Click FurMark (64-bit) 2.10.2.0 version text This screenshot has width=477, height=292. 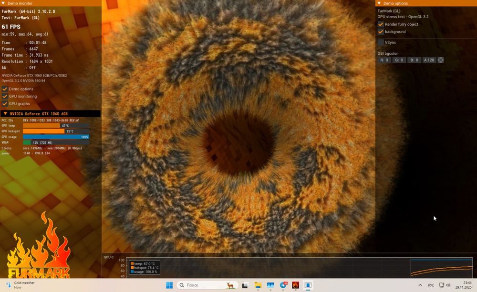[x=28, y=11]
